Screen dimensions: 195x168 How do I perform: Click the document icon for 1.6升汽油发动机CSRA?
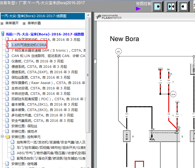(7, 45)
